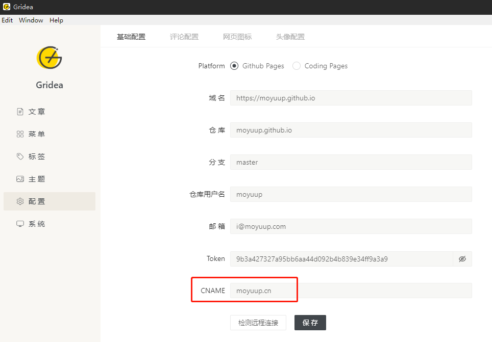Click the grid icon beside 菜单
Viewport: 492px width, 342px height.
tap(20, 134)
